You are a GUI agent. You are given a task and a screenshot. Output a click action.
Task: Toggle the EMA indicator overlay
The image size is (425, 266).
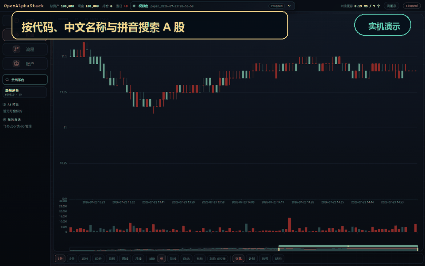[186, 258]
